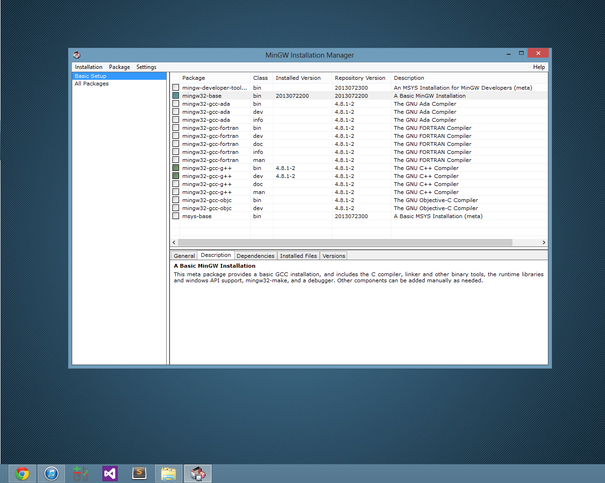Select the Description tab
Viewport: 605px width, 483px height.
pos(216,255)
